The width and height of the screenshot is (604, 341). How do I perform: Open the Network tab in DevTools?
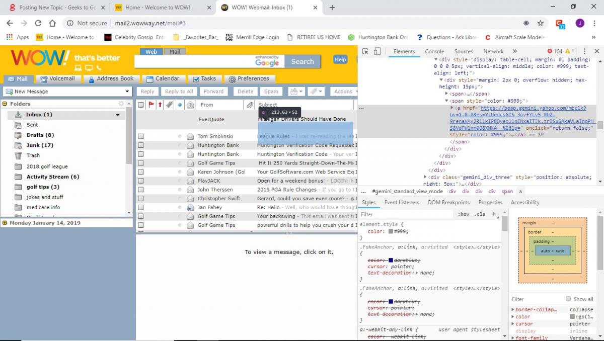tap(493, 51)
